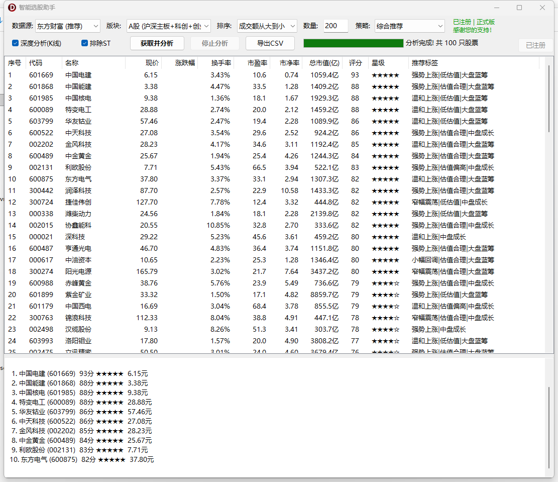Viewport: 558px width, 482px height.
Task: Select the 中国核电 table row name
Action: pos(78,99)
